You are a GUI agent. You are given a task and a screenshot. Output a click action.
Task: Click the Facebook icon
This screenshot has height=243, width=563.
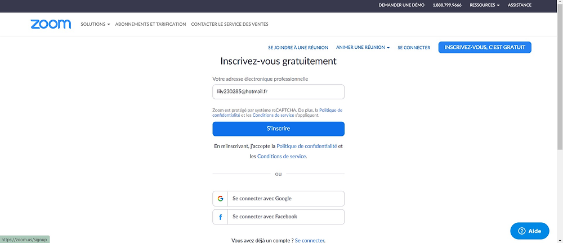(220, 217)
